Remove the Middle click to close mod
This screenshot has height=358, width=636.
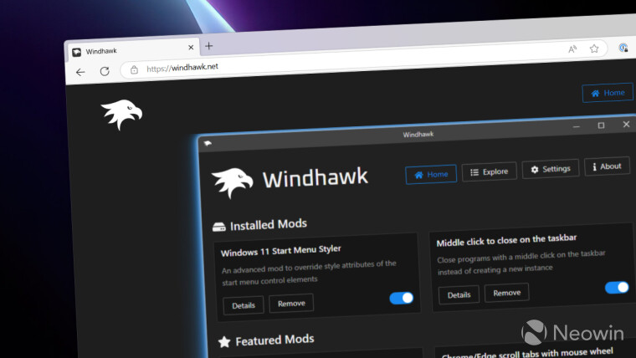click(506, 292)
